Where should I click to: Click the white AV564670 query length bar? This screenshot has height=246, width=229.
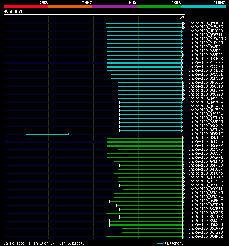coord(94,15)
